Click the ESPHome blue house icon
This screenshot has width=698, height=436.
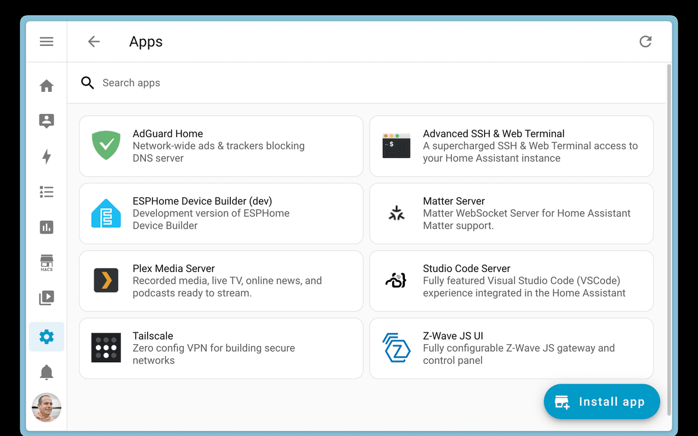[106, 213]
